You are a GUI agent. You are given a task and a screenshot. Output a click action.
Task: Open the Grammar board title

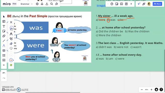coord(25,4)
